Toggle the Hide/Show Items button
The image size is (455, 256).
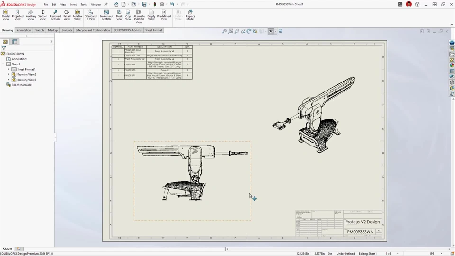tap(271, 31)
